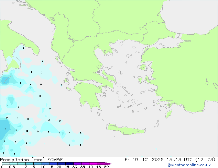This screenshot has width=218, height=168.
Task: Click the '10' legend label
Action: coord(43,167)
